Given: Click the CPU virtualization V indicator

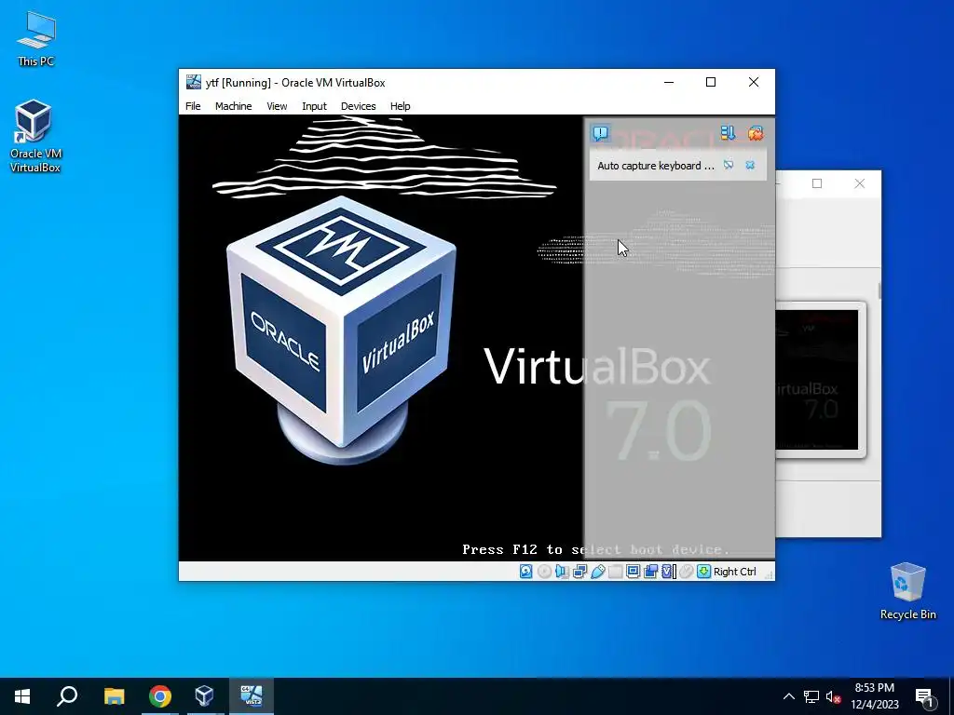Looking at the screenshot, I should tap(669, 572).
